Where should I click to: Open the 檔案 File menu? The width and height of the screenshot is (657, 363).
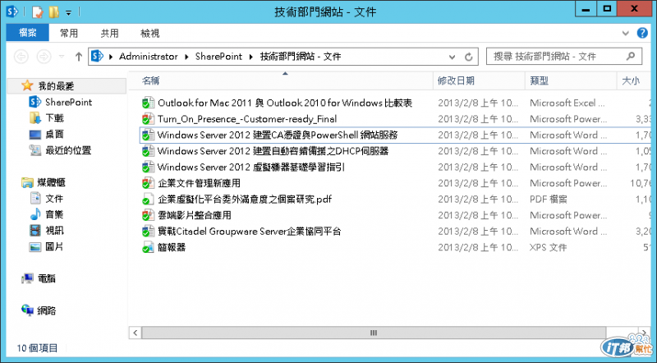click(28, 33)
